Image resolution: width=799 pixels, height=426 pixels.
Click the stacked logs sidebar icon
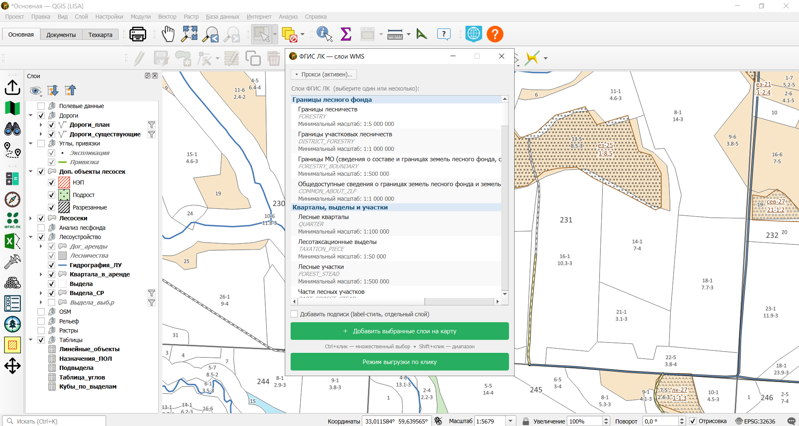(x=12, y=283)
